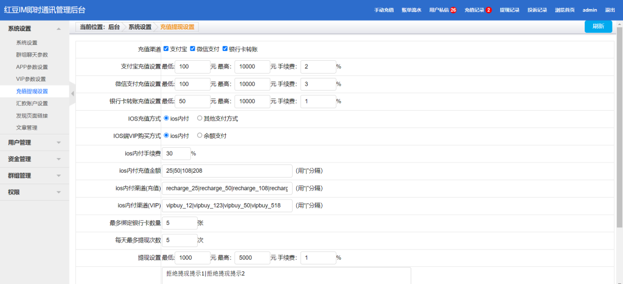Image resolution: width=623 pixels, height=284 pixels.
Task: Go to 系统设置 in the breadcrumb
Action: [140, 27]
